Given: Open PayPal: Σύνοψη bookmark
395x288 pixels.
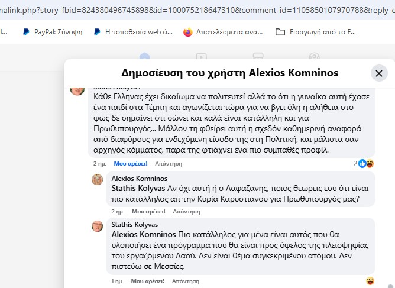Looking at the screenshot, I should [x=53, y=32].
